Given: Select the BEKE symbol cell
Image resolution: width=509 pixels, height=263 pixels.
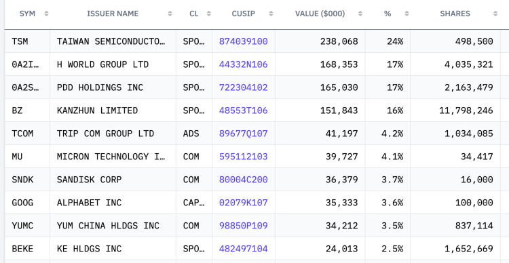Looking at the screenshot, I should (27, 249).
